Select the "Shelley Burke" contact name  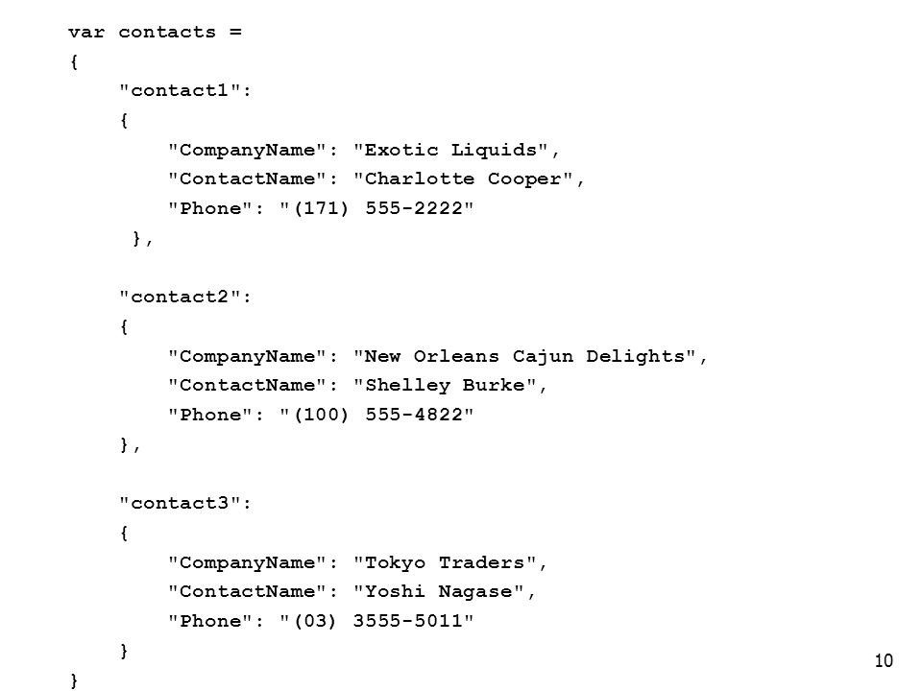[445, 386]
